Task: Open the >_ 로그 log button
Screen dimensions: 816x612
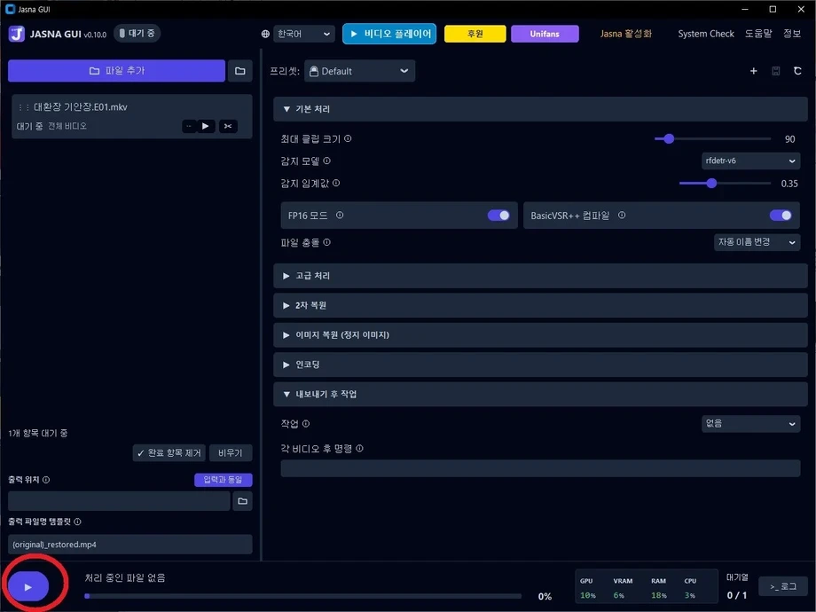Action: point(783,586)
